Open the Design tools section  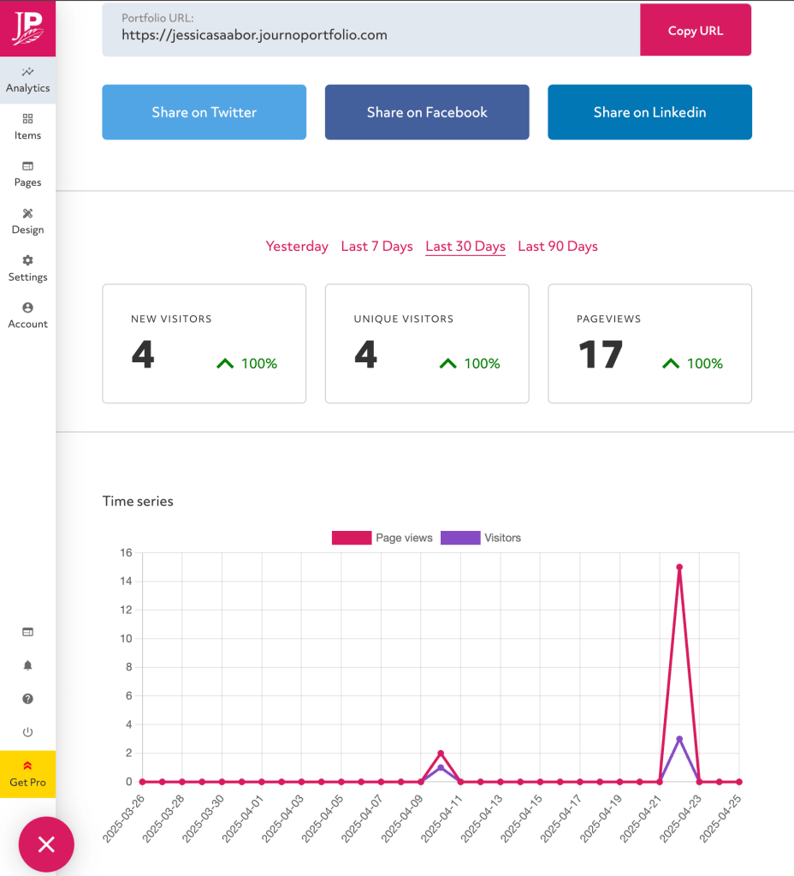point(27,221)
